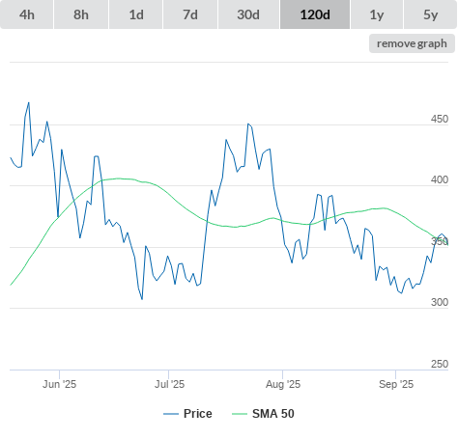This screenshot has height=439, width=458.
Task: Click the Jun '25 axis label
Action: pos(60,384)
